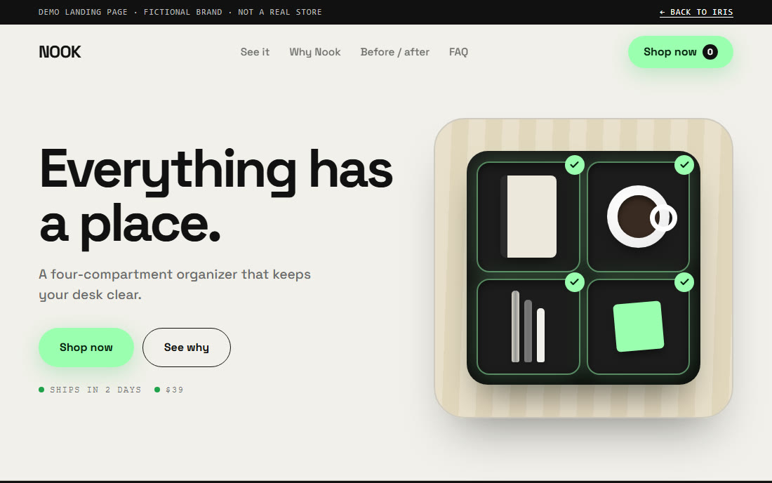Click the Demo landing page banner text

tap(180, 12)
